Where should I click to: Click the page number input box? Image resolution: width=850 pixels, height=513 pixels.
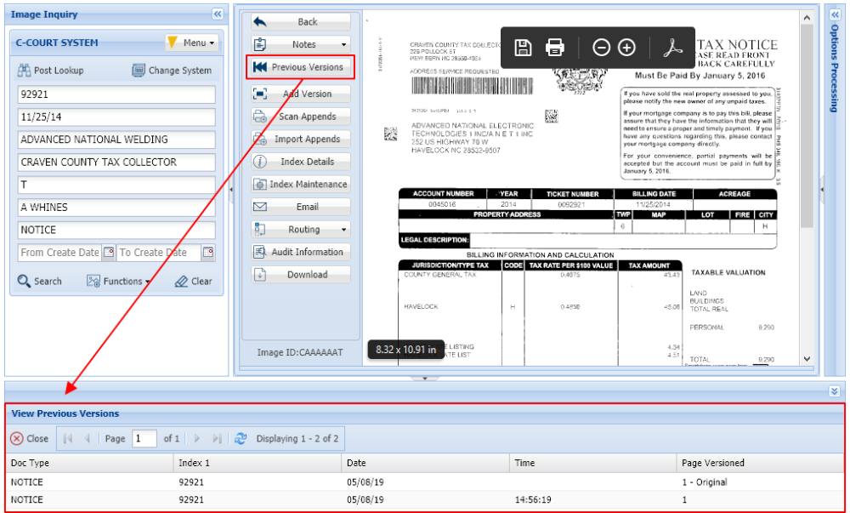[144, 438]
